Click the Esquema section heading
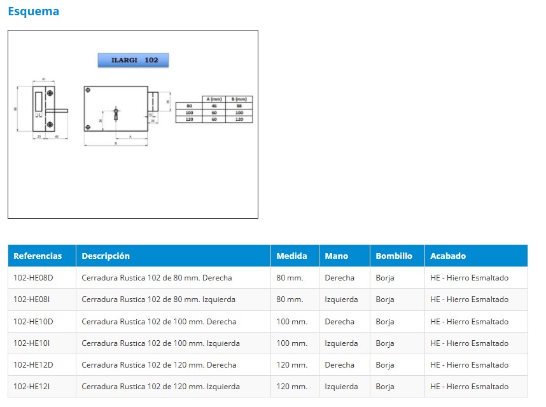546x407 pixels. pos(33,11)
